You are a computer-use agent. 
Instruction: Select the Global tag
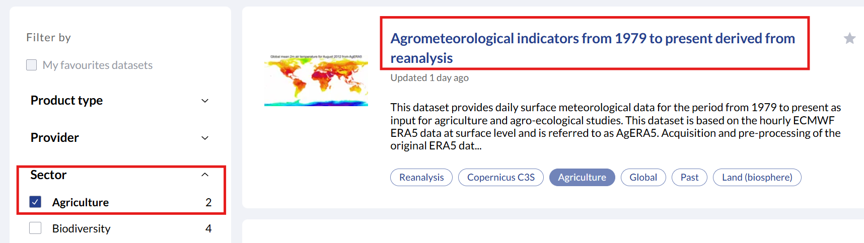pos(643,177)
